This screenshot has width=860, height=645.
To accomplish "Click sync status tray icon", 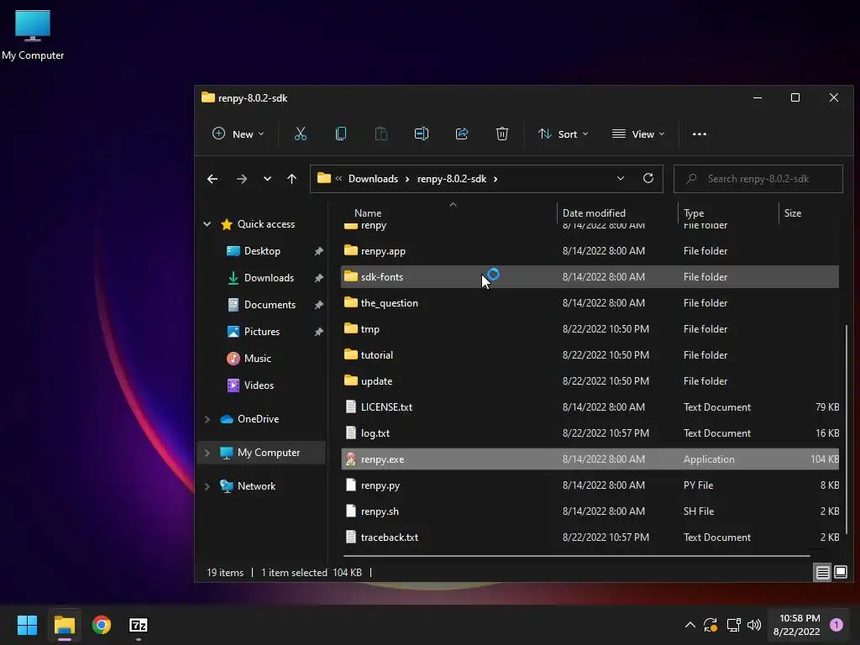I will [x=711, y=625].
